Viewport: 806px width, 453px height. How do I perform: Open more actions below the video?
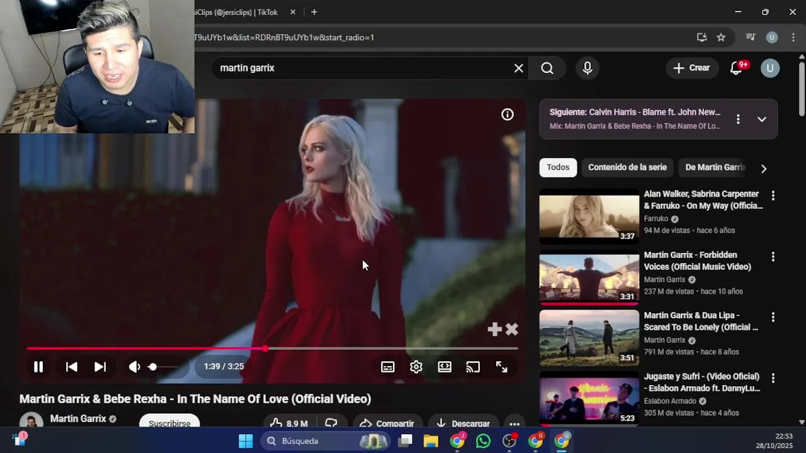[x=514, y=423]
